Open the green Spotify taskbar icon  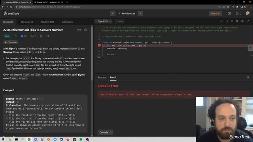click(x=81, y=139)
